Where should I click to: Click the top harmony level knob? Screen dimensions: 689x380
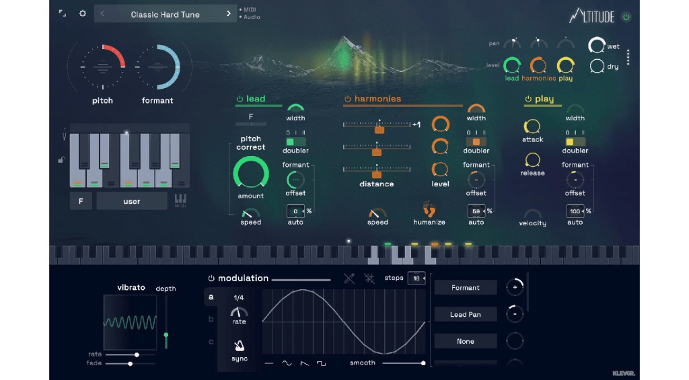pos(440,124)
